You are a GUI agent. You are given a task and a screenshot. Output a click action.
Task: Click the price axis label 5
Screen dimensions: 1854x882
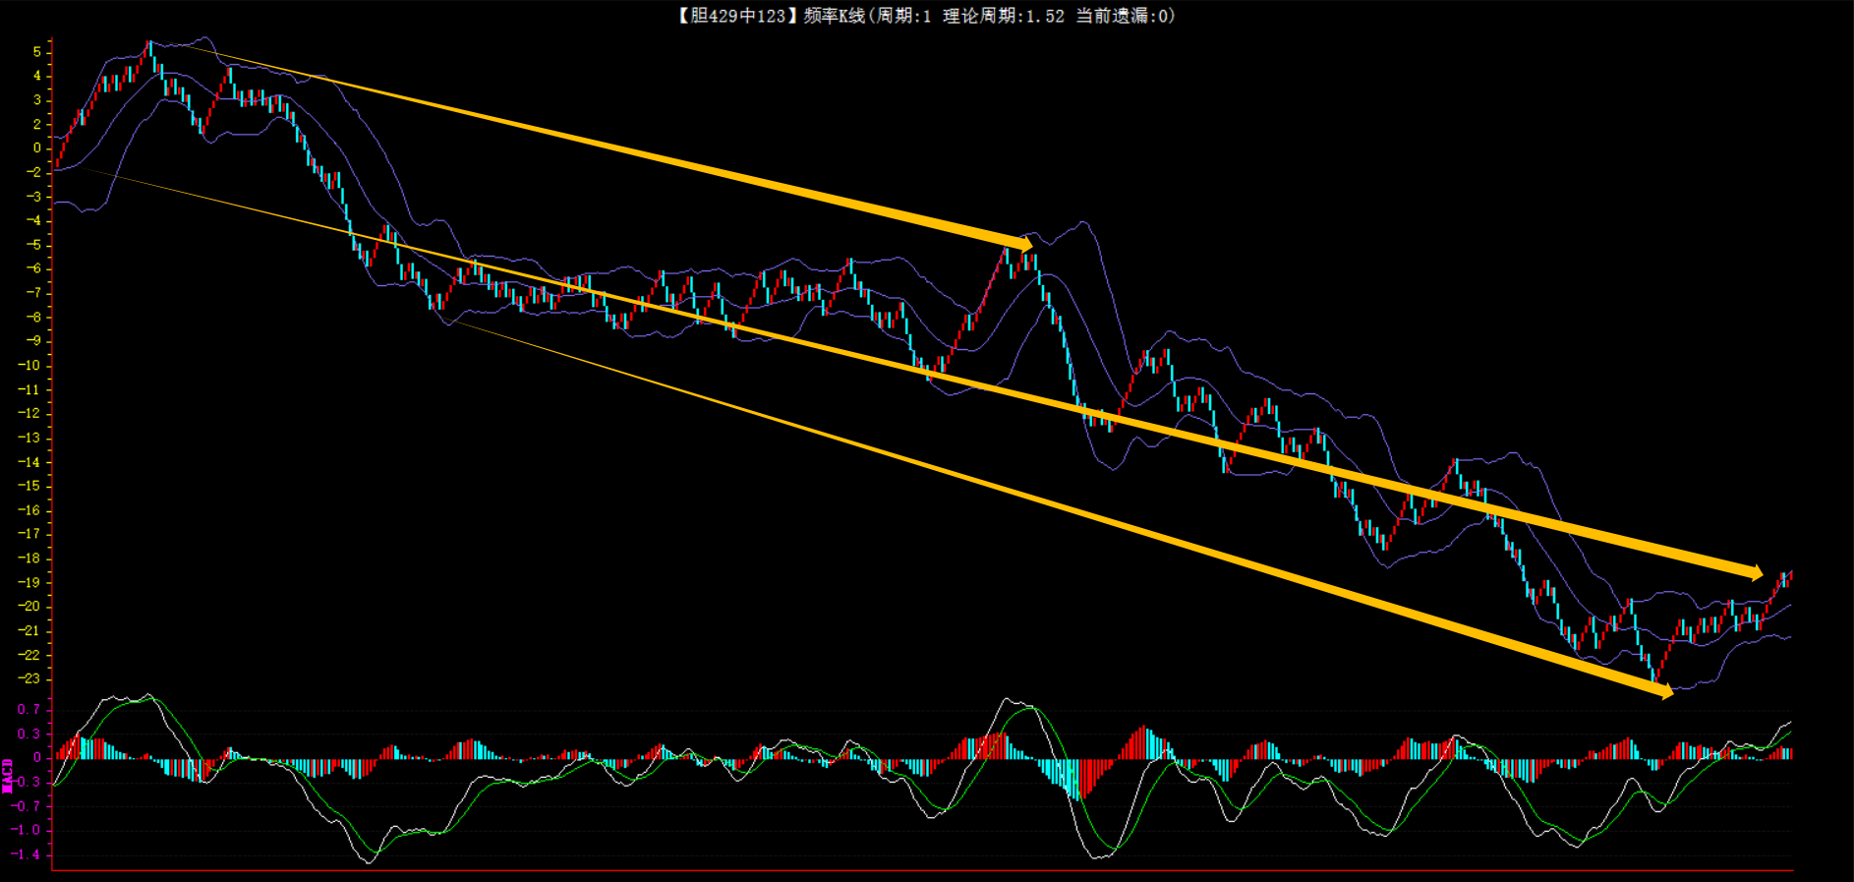click(x=37, y=51)
